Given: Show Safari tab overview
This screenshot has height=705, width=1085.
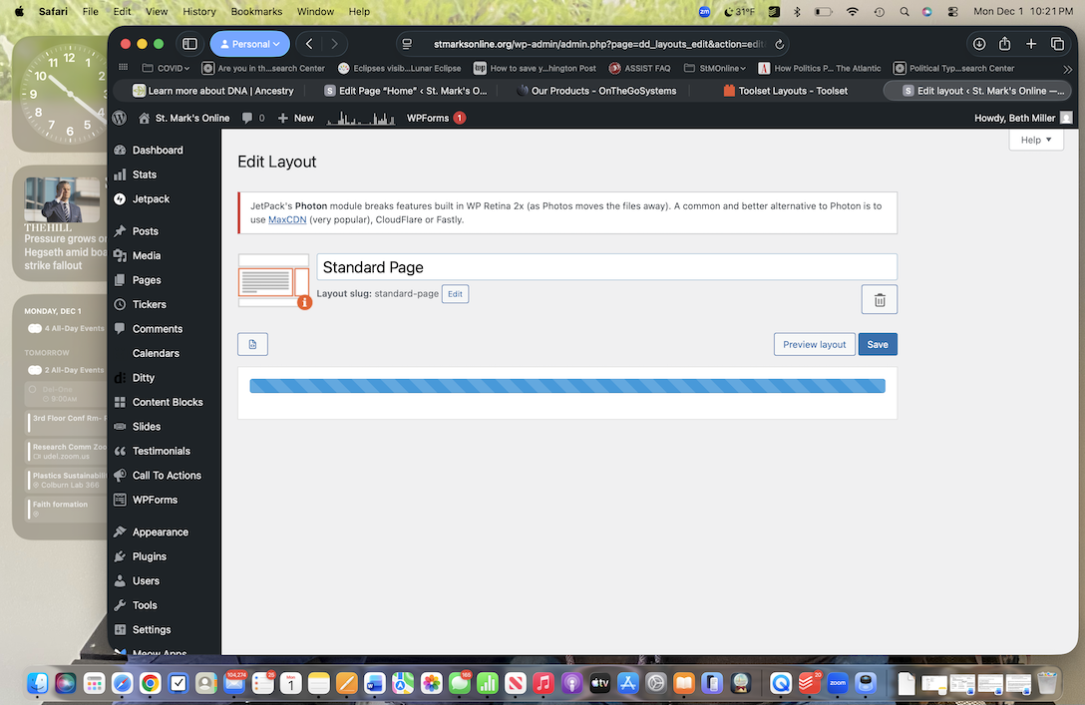Looking at the screenshot, I should point(1057,44).
